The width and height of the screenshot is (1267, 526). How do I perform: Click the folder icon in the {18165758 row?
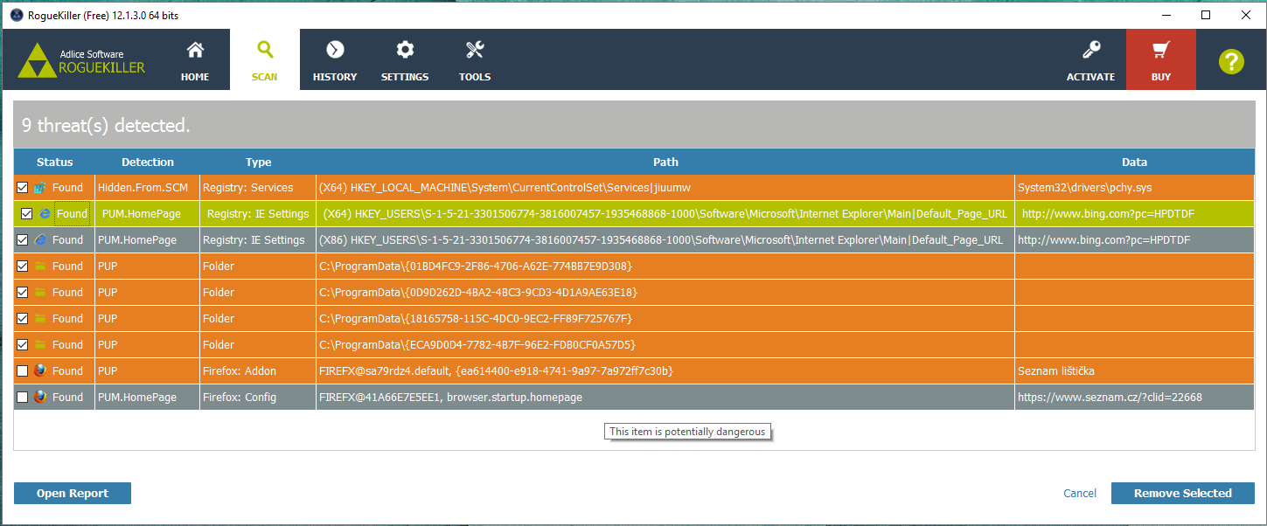coord(39,319)
